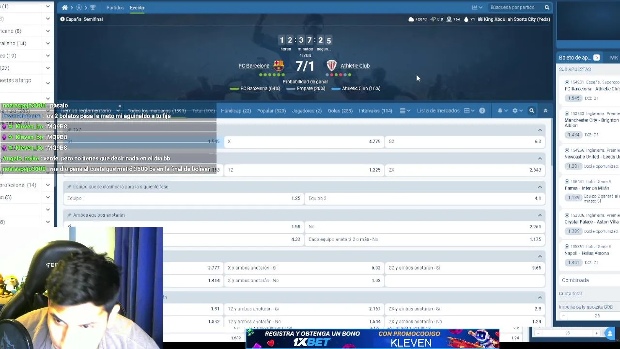Click odds 1.401 for Napoli - Hellas Verona
620x349 pixels.
click(x=574, y=263)
